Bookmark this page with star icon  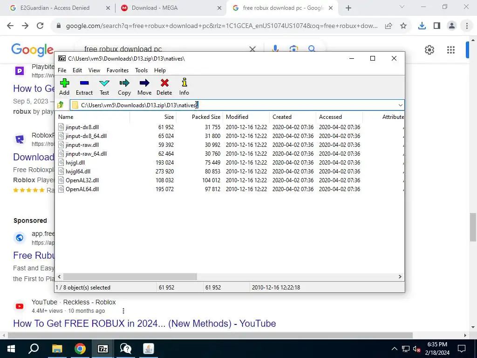tap(403, 26)
